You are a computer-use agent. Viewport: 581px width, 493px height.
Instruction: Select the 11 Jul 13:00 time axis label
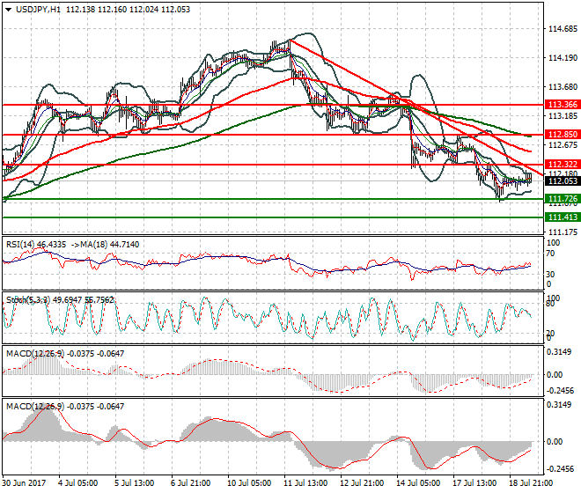pos(305,483)
